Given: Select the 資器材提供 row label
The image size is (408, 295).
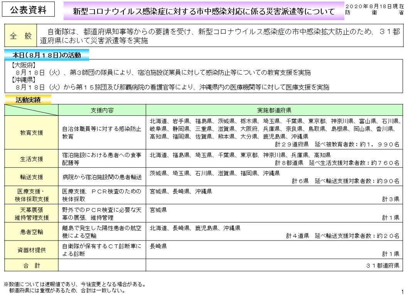Looking at the screenshot, I should pos(32,250).
